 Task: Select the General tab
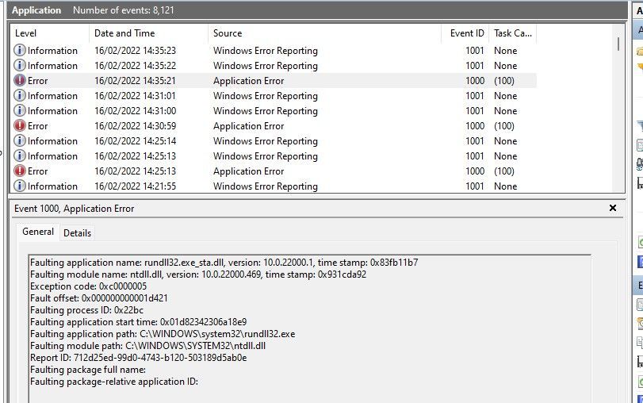(x=38, y=232)
